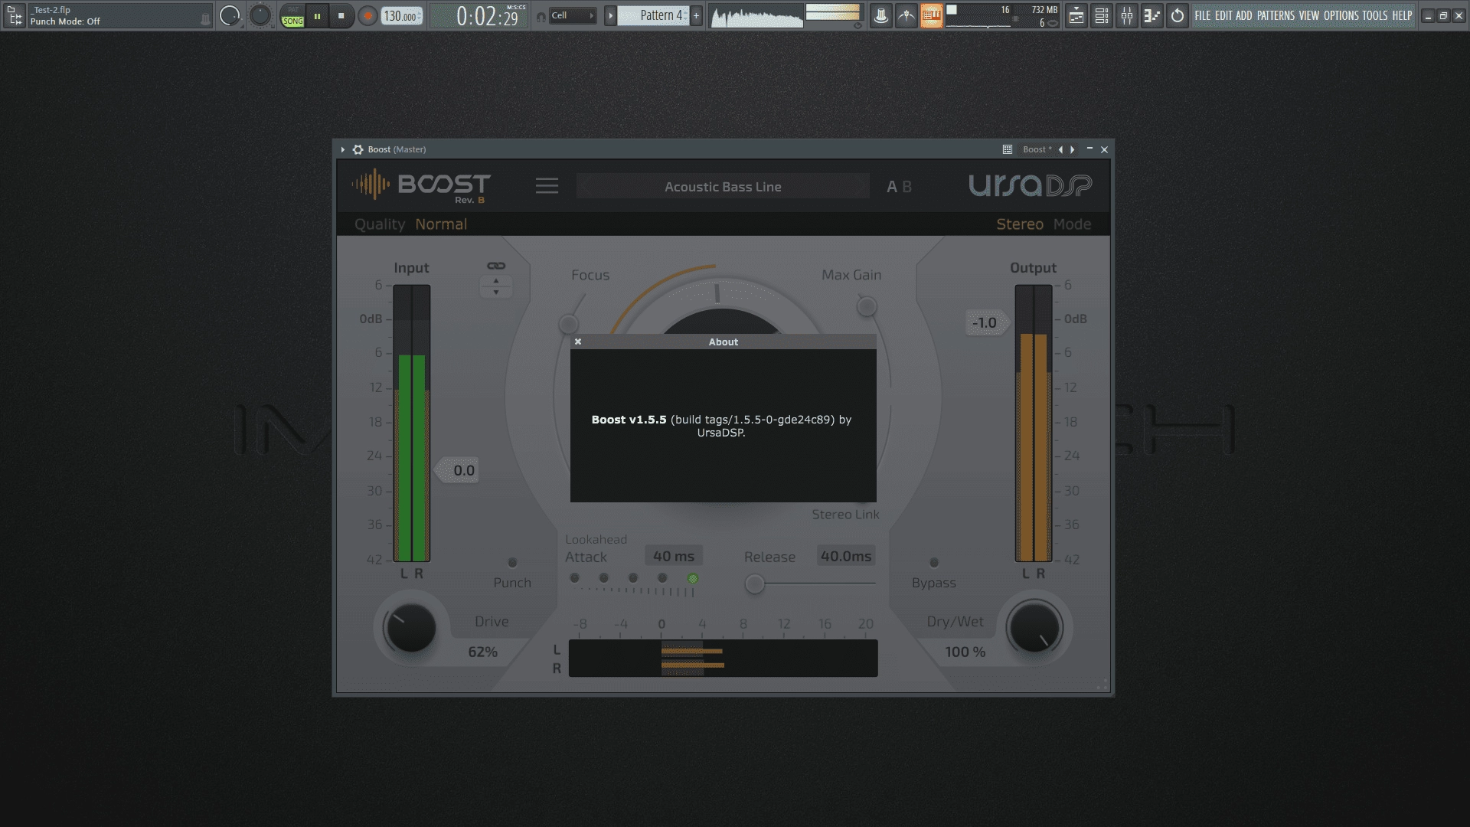Toggle typing keyboard to piano icon
The image size is (1470, 827).
931,15
